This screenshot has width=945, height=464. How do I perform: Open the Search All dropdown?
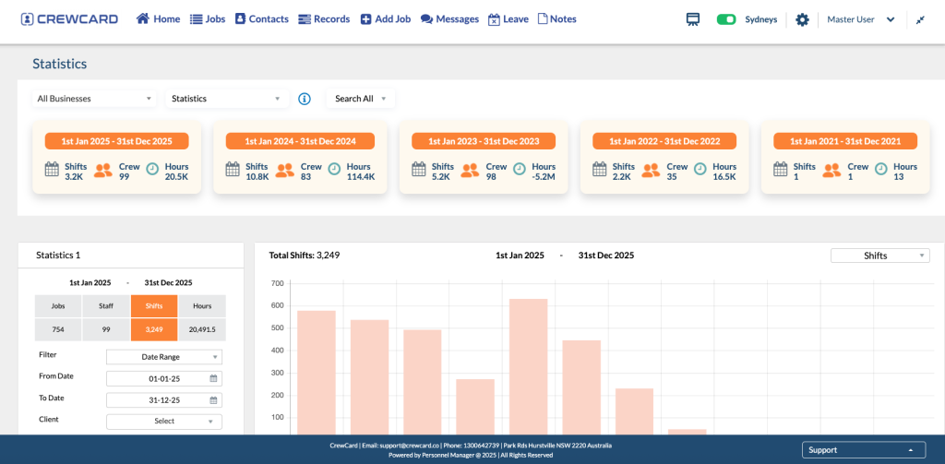click(361, 99)
